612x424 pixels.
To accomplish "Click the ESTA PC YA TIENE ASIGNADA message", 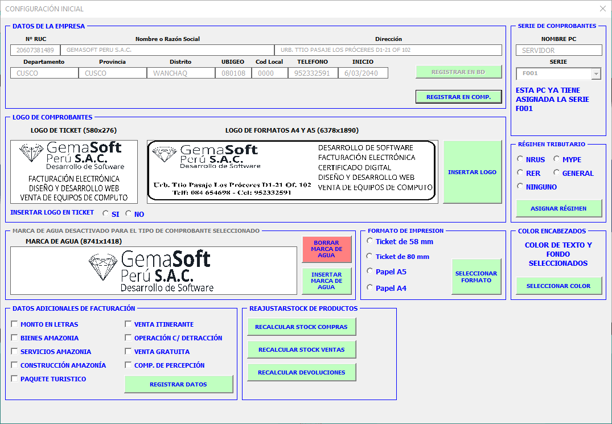I will (552, 99).
